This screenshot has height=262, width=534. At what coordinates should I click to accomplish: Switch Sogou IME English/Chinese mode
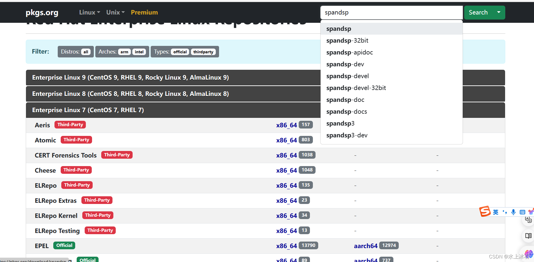click(496, 212)
